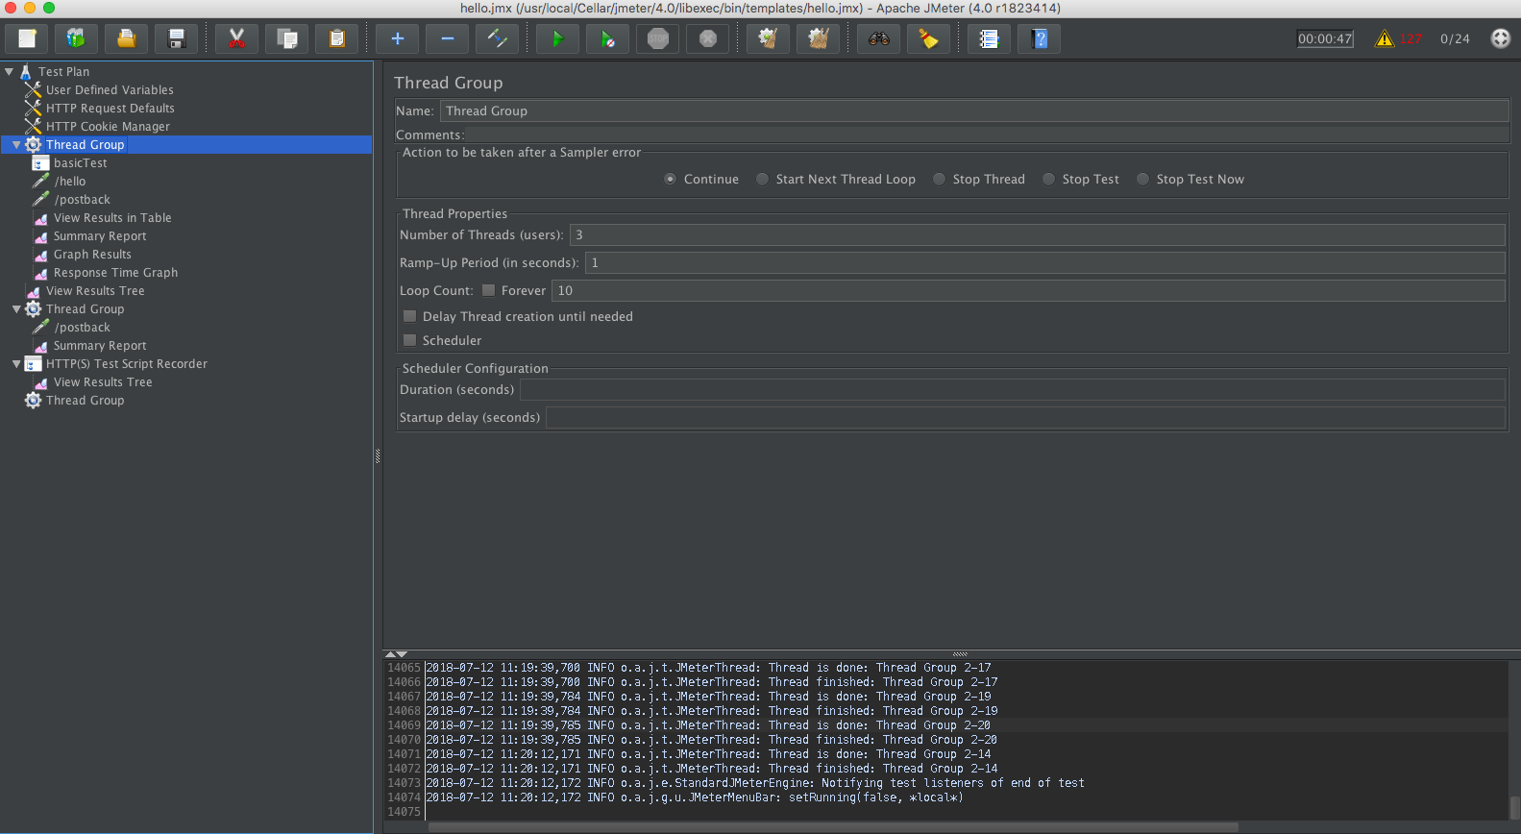The height and width of the screenshot is (834, 1521).
Task: Click the log panel collapse arrows
Action: coord(396,654)
